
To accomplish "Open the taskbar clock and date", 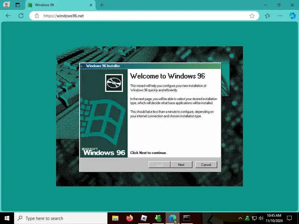I will [274, 218].
